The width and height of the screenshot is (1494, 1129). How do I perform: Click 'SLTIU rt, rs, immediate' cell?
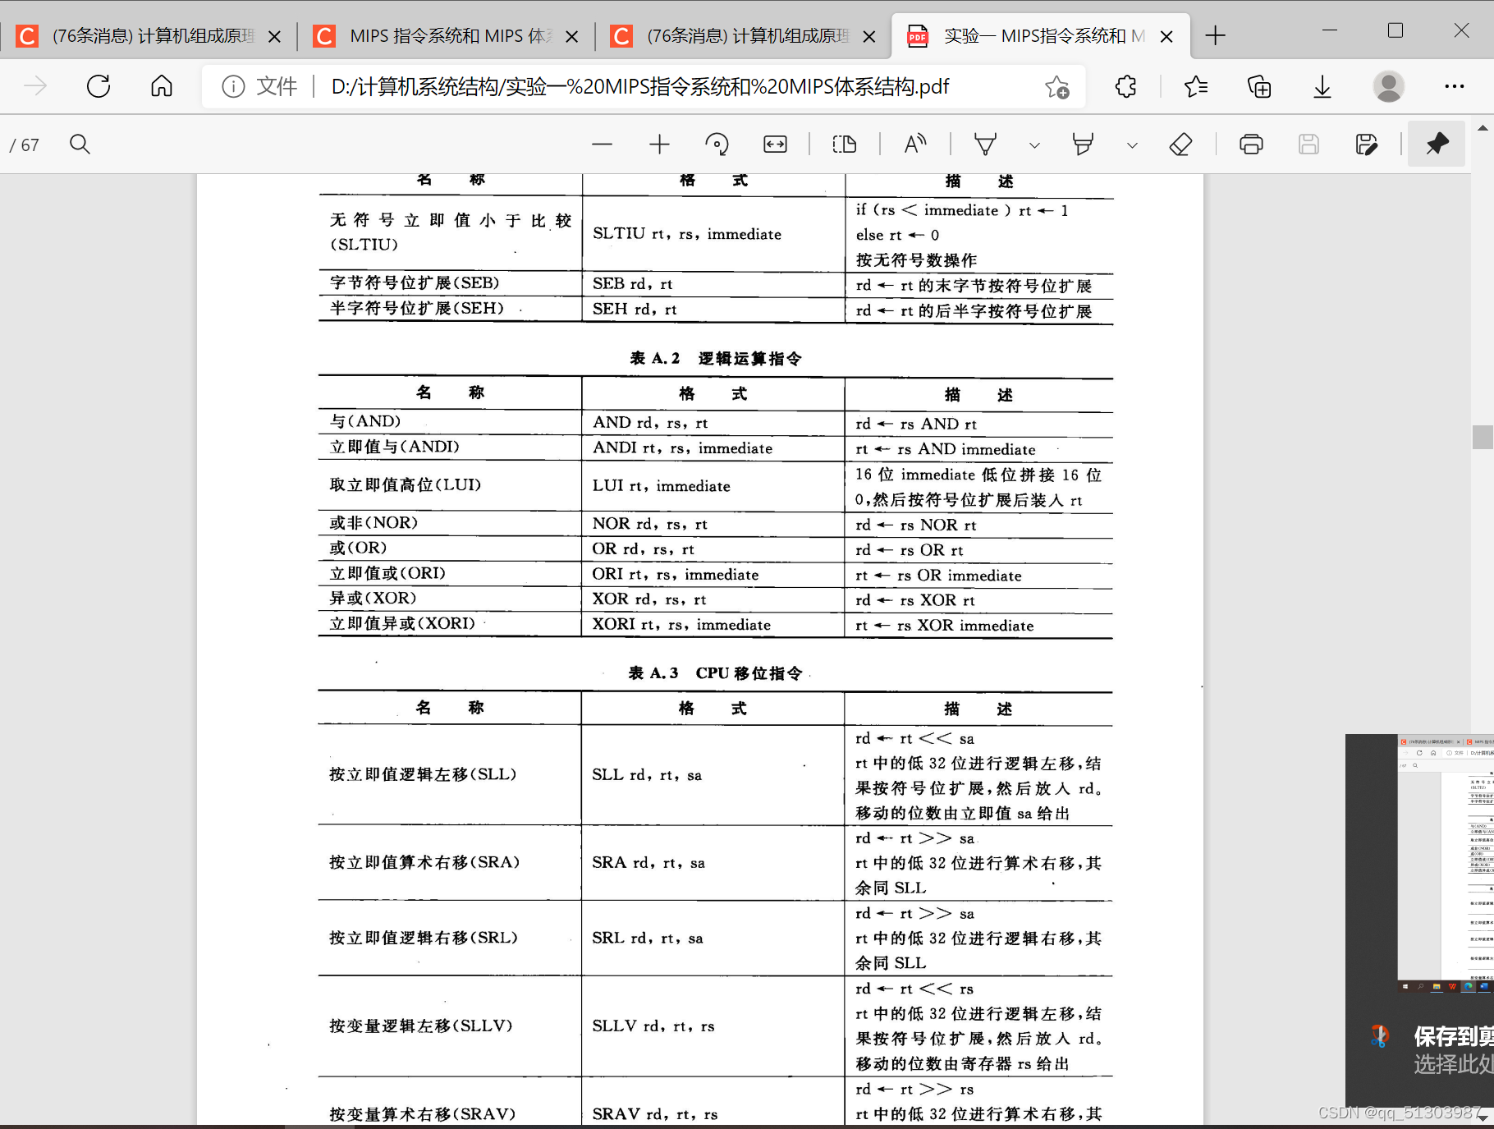(687, 234)
